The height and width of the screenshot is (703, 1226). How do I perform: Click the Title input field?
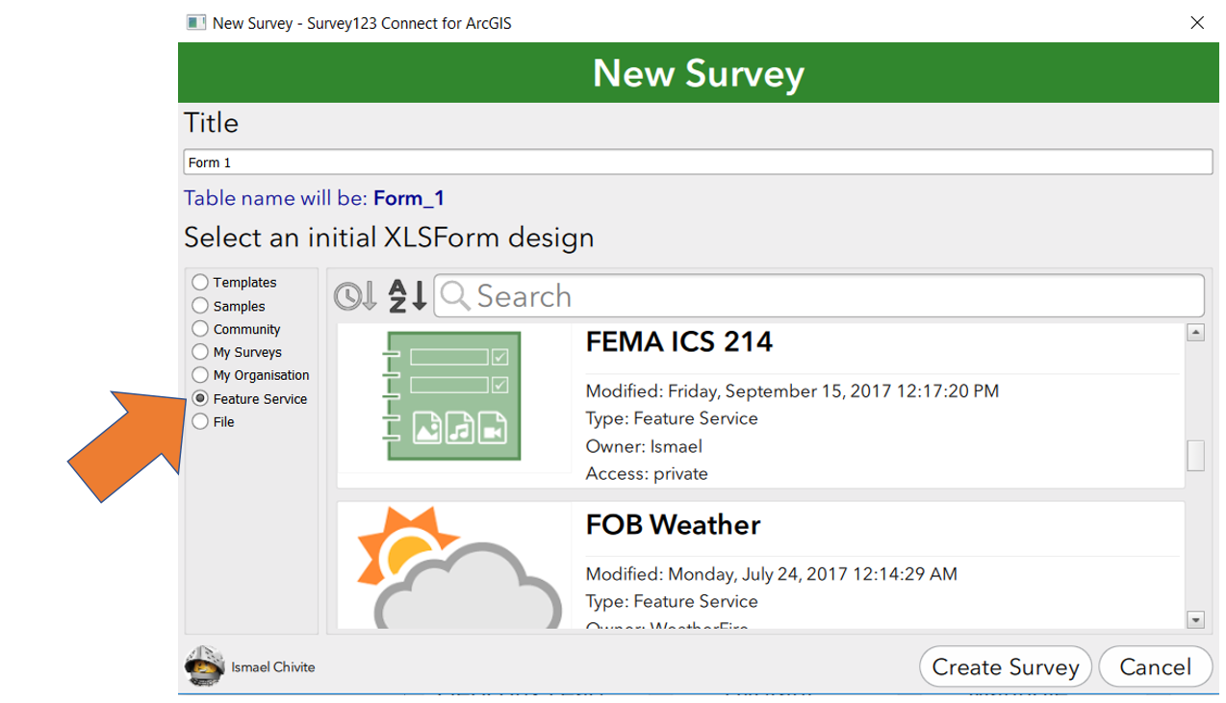coord(698,163)
